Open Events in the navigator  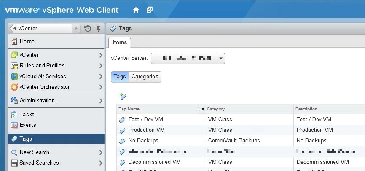(x=28, y=125)
